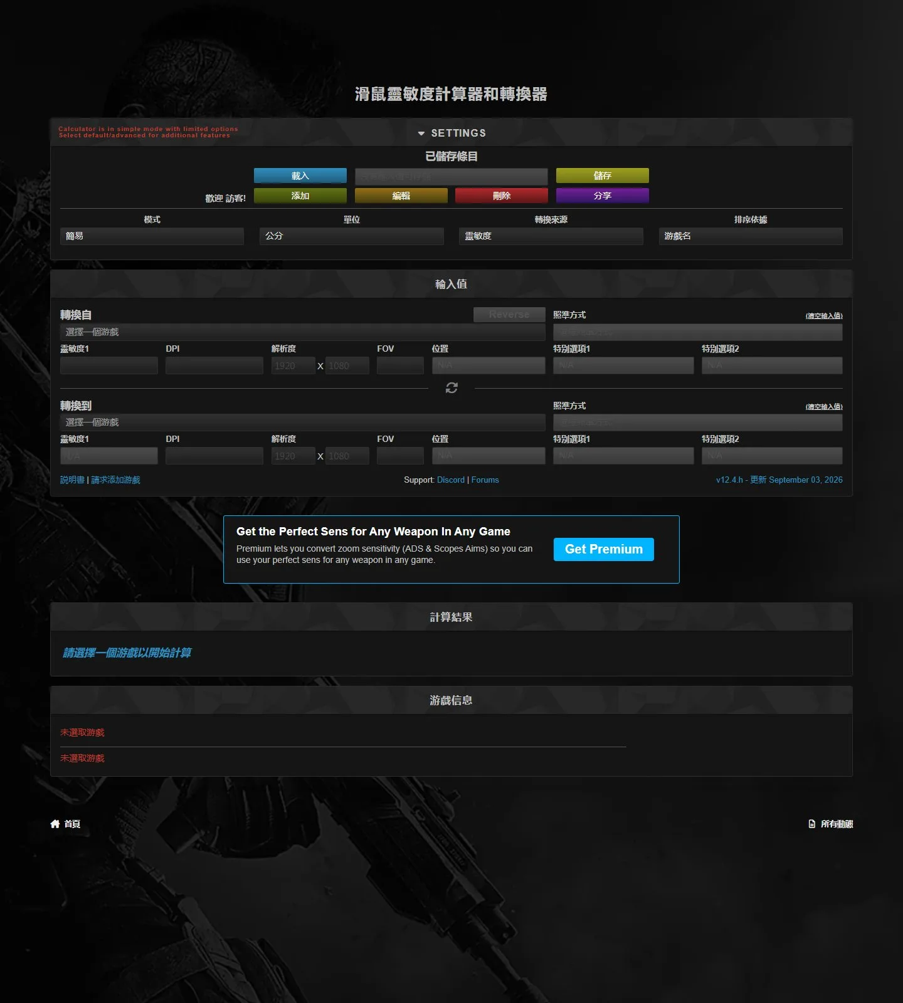The image size is (903, 1003).
Task: Open the 位置 dropdown in the 轉換到 section
Action: pos(488,456)
